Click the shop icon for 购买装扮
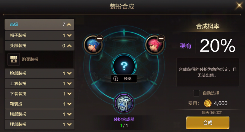This screenshot has height=132, width=245. [14, 59]
